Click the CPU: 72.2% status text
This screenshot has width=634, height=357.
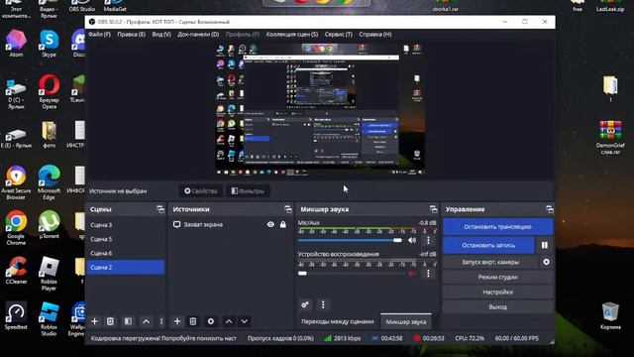click(x=470, y=338)
